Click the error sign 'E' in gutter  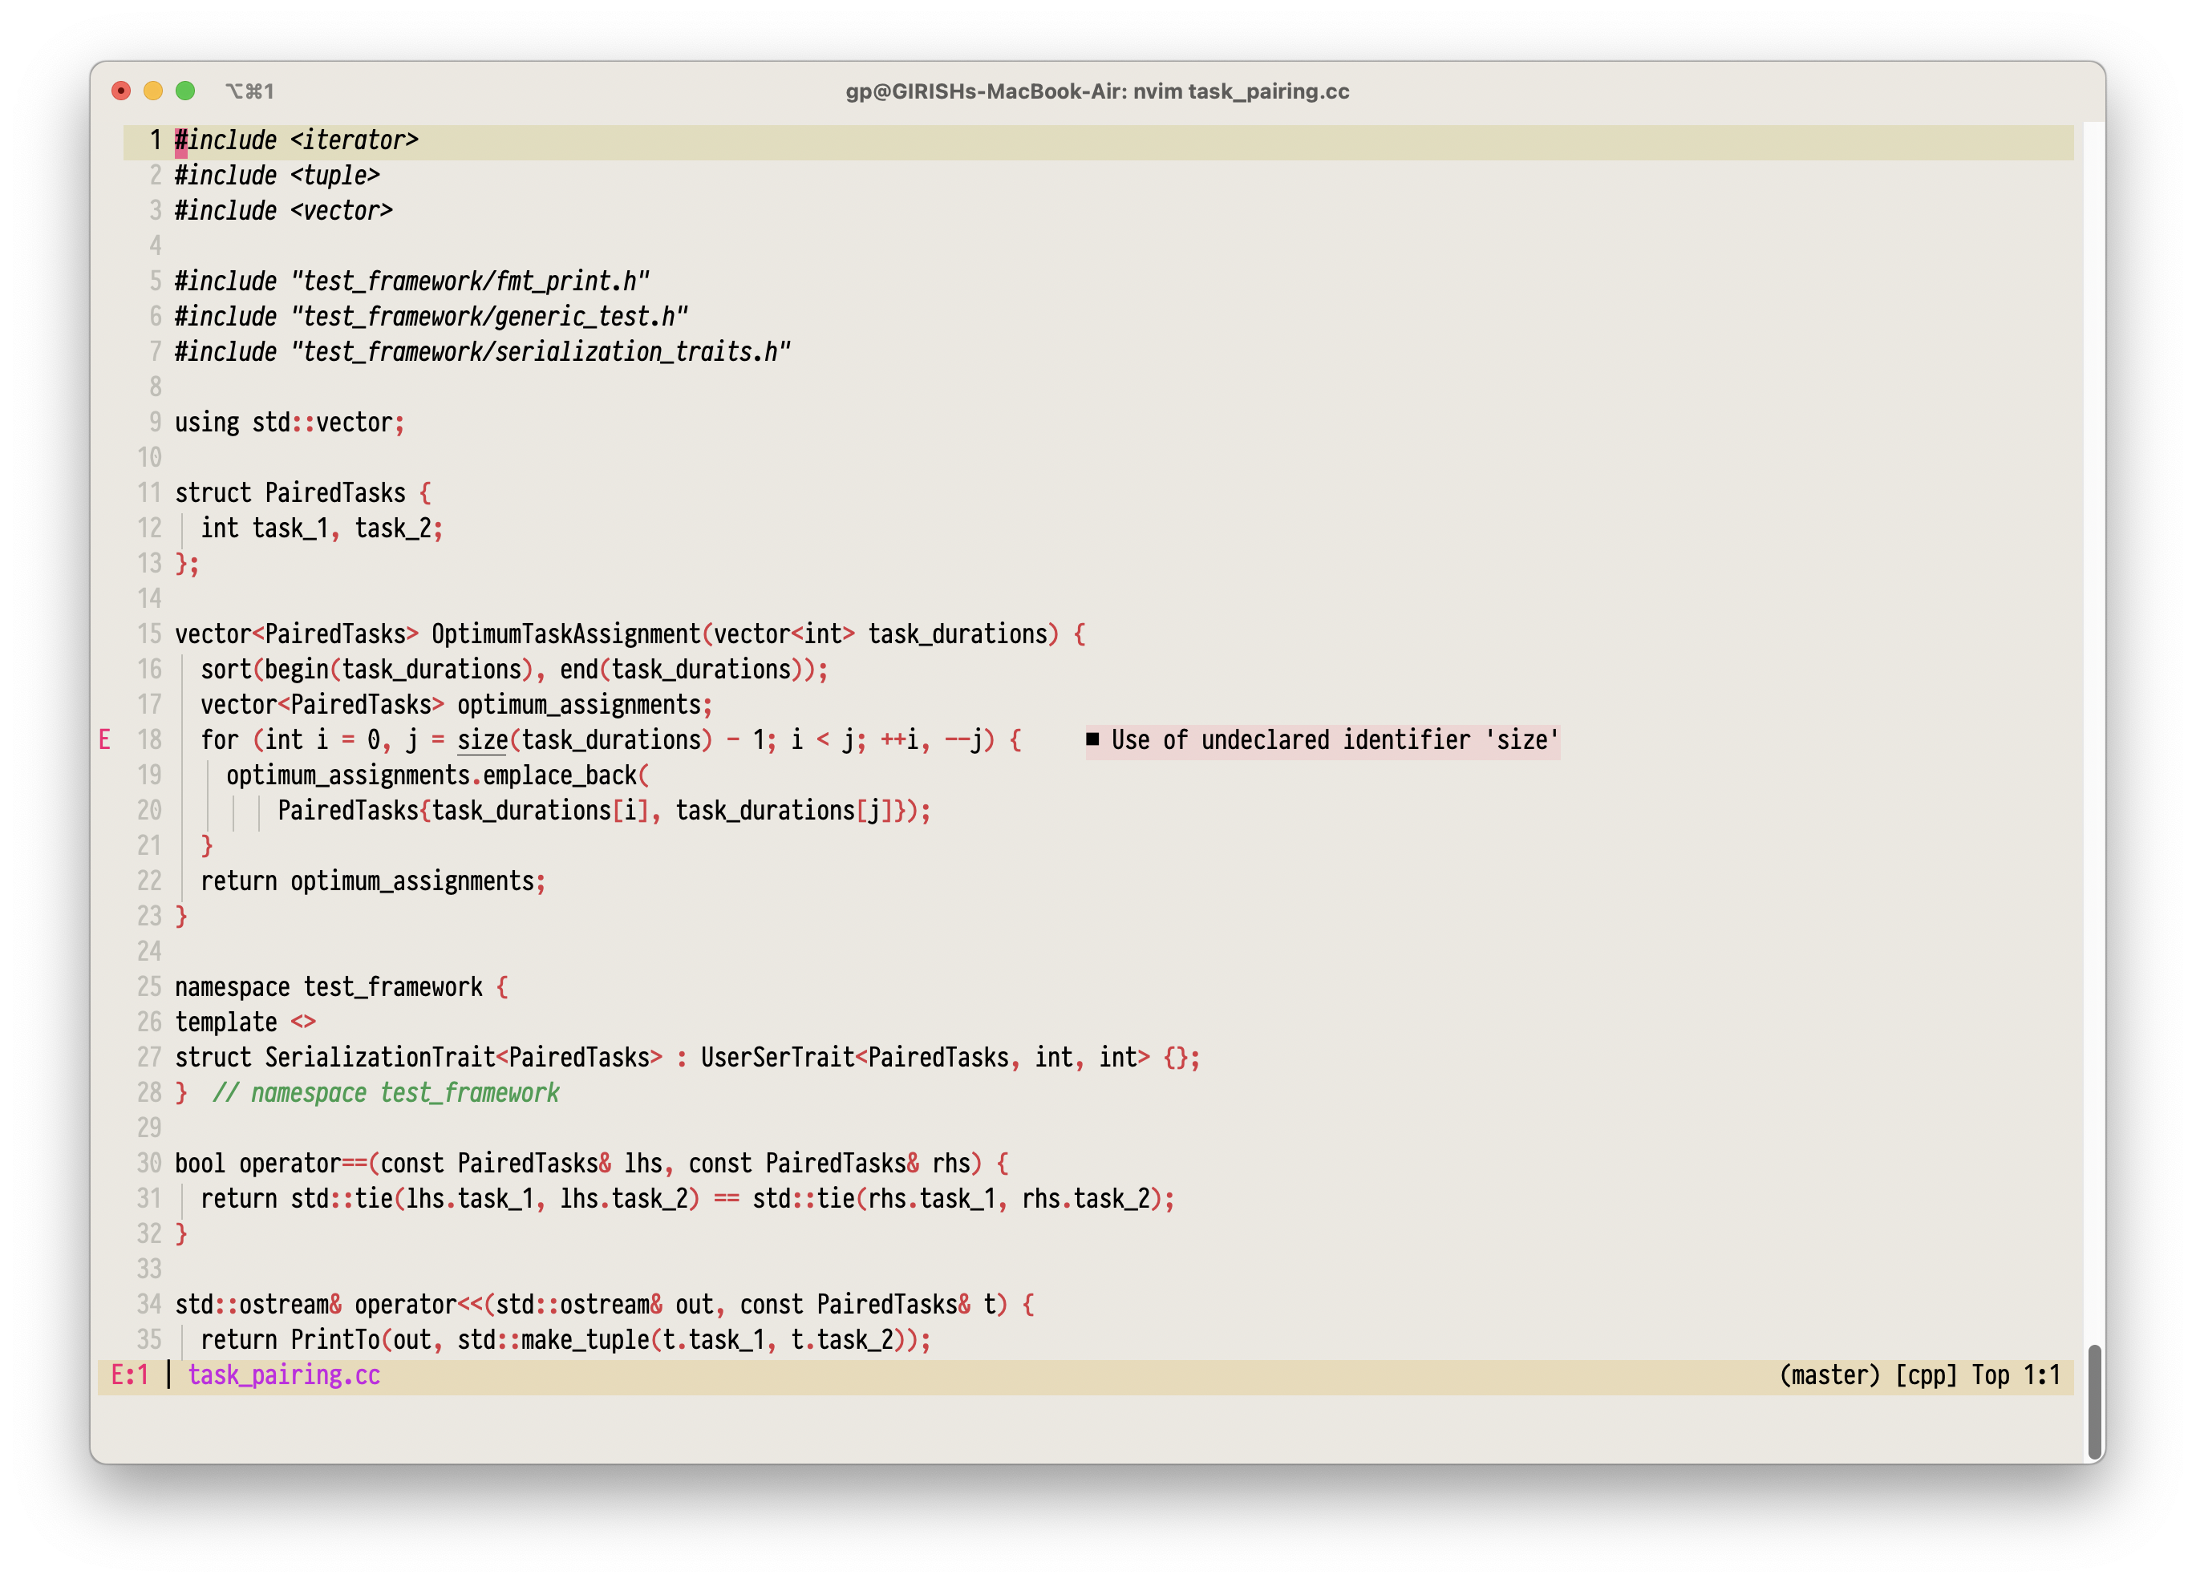pyautogui.click(x=104, y=741)
